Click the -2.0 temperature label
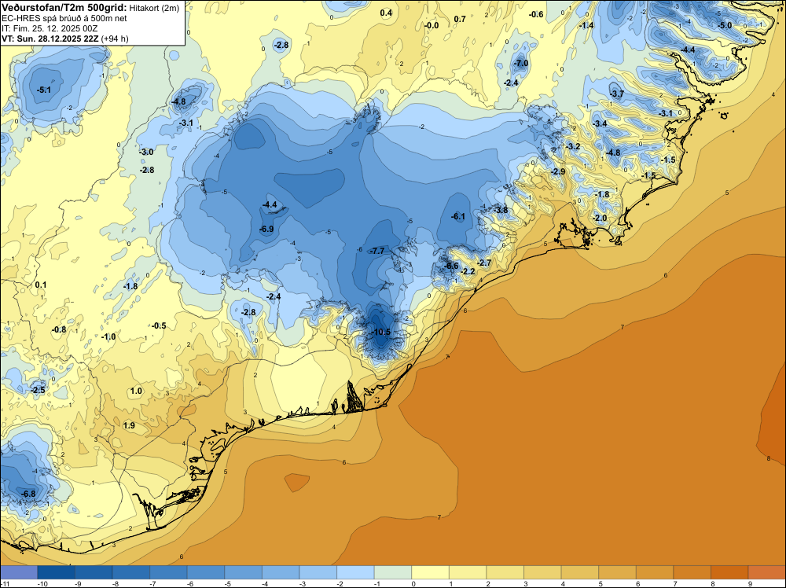The image size is (786, 588). 600,218
